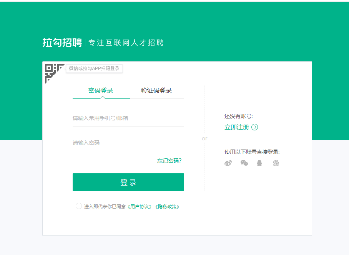This screenshot has width=349, height=255.
Task: Click the green 登录 button
Action: [128, 182]
